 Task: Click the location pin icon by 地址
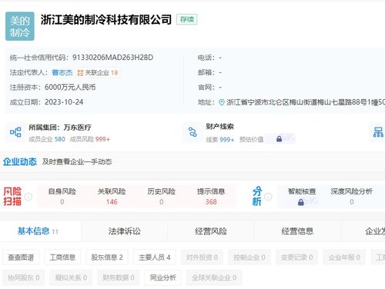tap(222, 102)
